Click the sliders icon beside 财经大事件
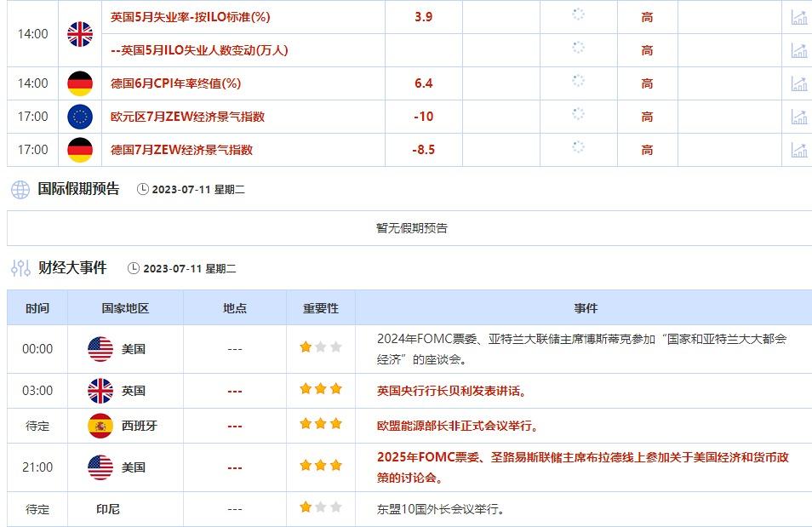 (20, 268)
